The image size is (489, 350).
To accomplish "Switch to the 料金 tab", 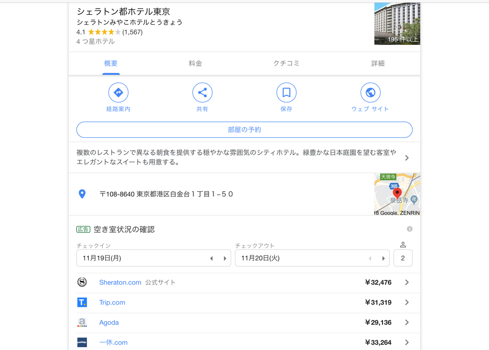I will [x=195, y=63].
